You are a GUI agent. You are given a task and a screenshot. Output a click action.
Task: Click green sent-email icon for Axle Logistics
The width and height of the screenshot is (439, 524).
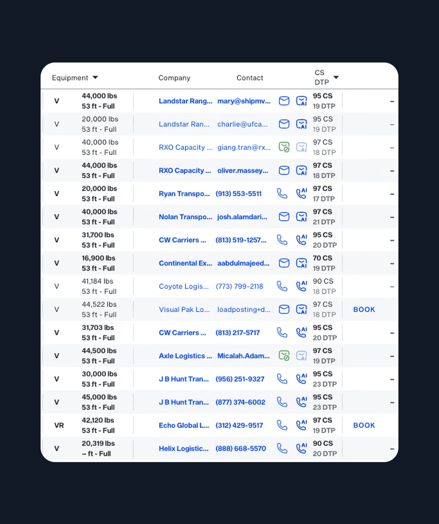[284, 356]
